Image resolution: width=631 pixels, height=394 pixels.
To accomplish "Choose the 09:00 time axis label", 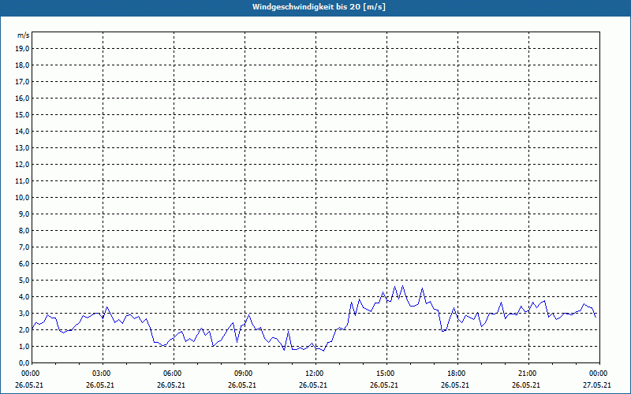I will point(244,374).
